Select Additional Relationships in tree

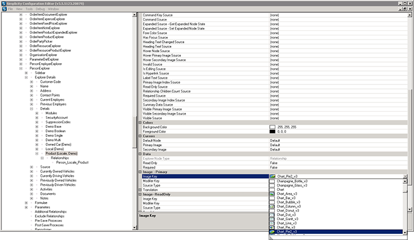tap(50, 211)
